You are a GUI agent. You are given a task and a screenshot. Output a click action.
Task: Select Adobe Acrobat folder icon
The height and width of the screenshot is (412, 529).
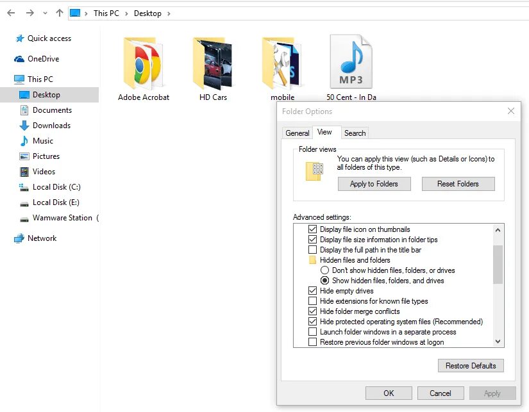coord(143,63)
